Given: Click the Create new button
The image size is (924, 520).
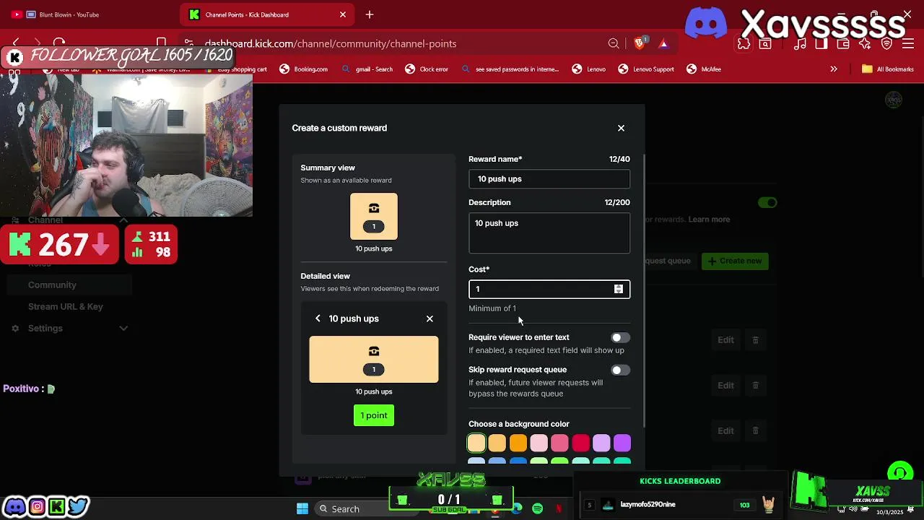Looking at the screenshot, I should 735,261.
